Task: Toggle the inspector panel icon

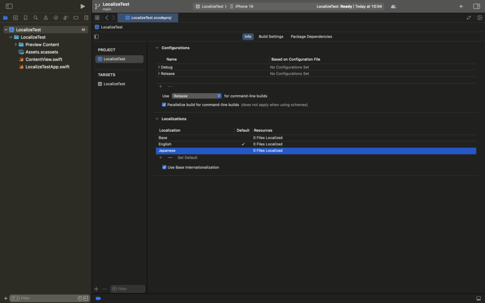Action: pyautogui.click(x=476, y=6)
